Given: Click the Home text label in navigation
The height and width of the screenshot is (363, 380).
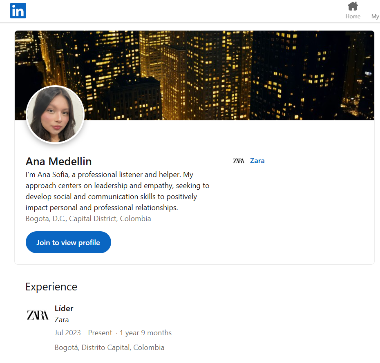Looking at the screenshot, I should pos(353,16).
